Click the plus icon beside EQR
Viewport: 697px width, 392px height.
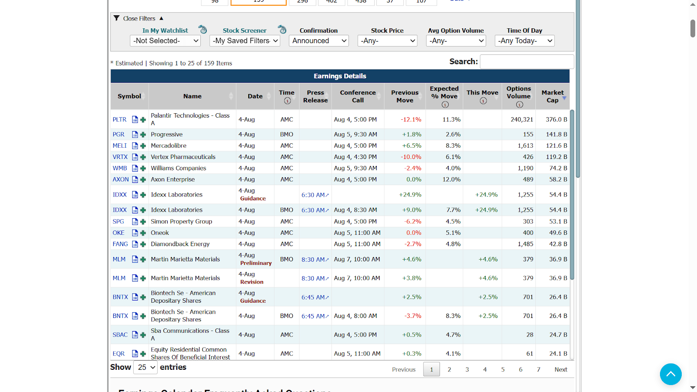coord(143,354)
